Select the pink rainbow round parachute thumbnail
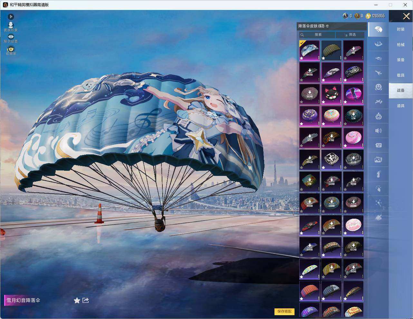 point(331,116)
